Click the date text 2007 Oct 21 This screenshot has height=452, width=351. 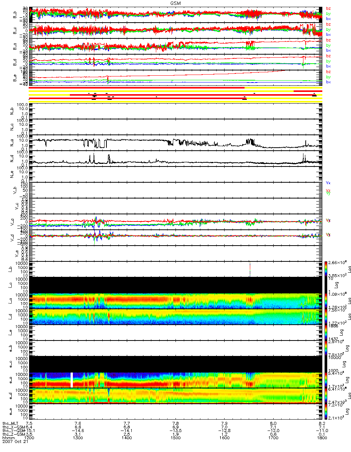click(15, 442)
